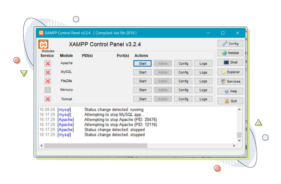Click the 16:08:58 mysql running log entry

point(91,110)
